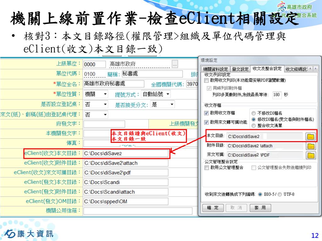Click 本文目錄 path in 環境設定 dialog
This screenshot has height=241, width=322.
click(264, 137)
